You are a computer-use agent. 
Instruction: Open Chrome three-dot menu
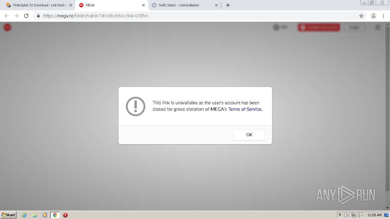point(383,16)
